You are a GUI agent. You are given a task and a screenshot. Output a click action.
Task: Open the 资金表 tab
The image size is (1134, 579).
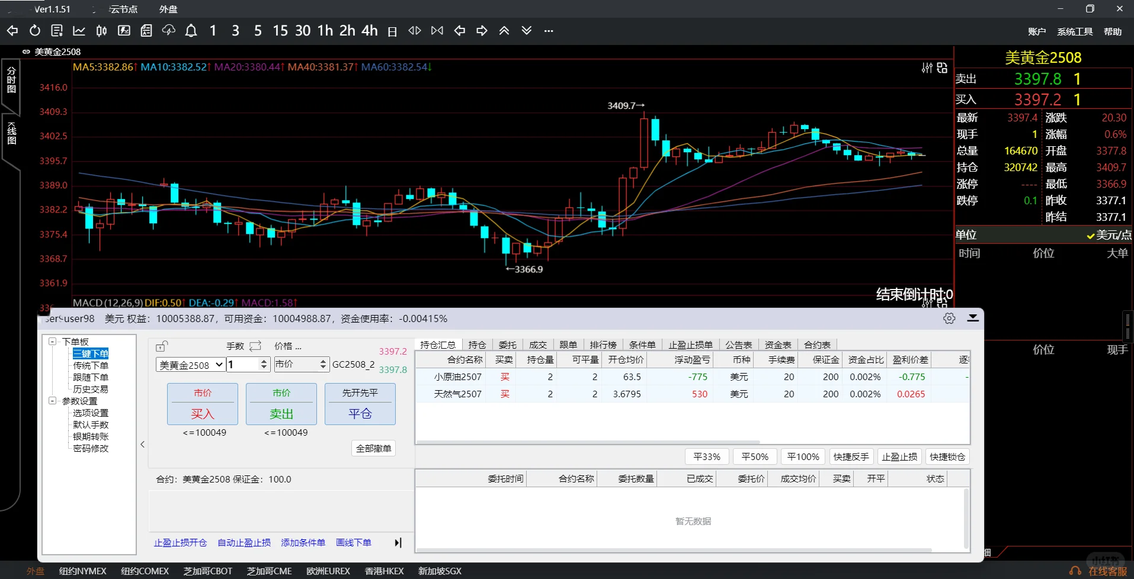click(x=777, y=345)
